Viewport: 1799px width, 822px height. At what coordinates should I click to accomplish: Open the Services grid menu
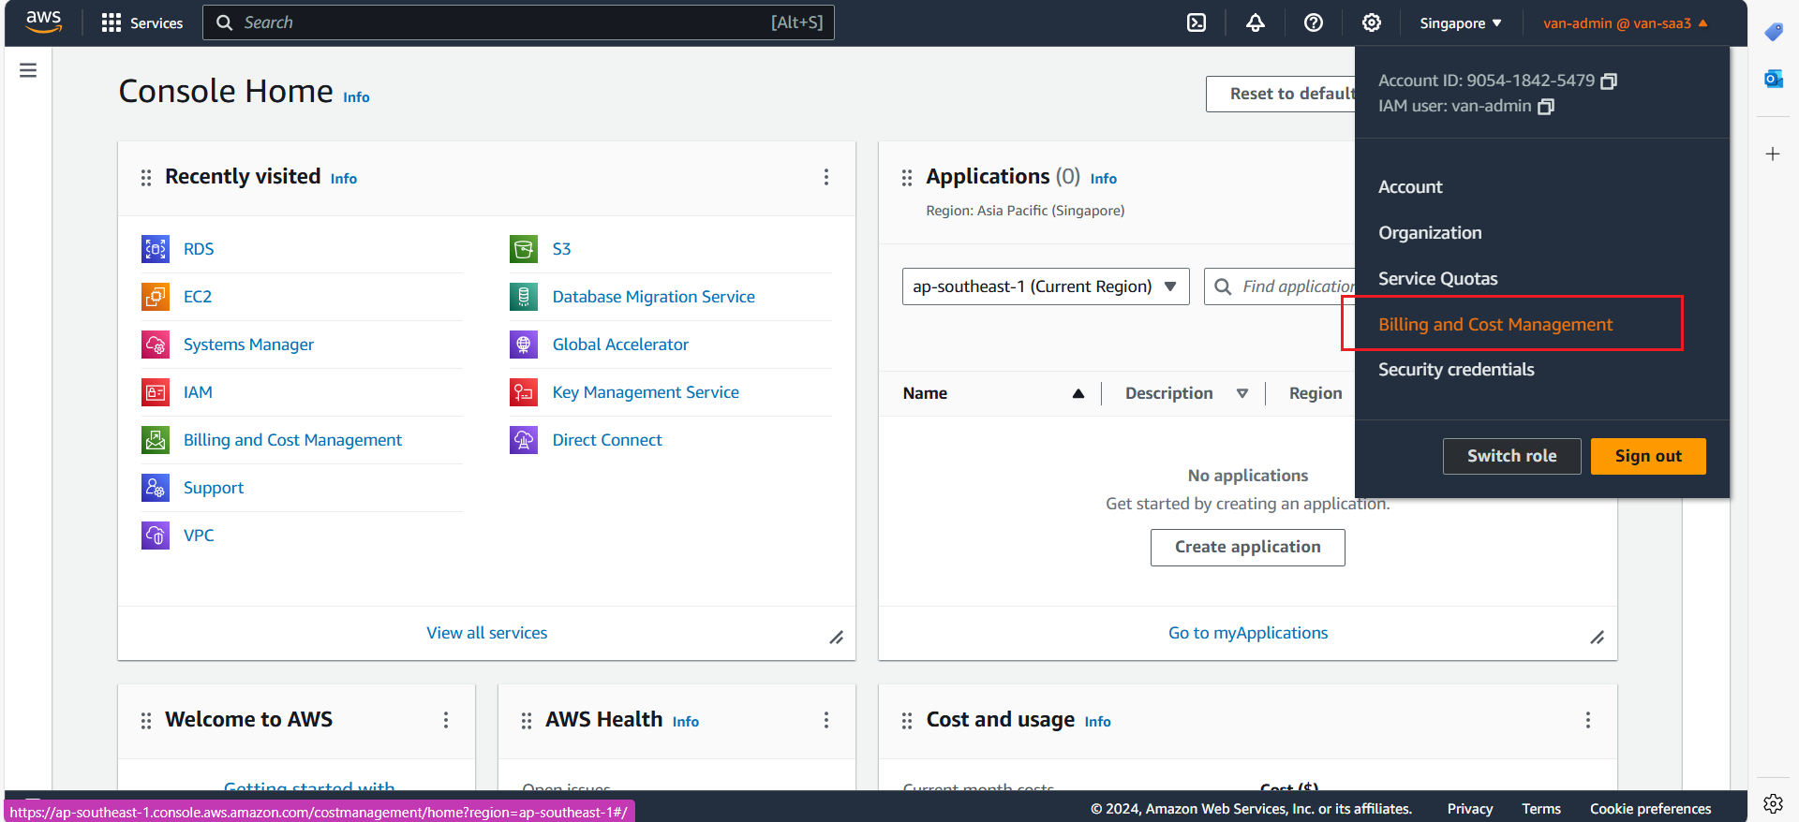pos(141,22)
